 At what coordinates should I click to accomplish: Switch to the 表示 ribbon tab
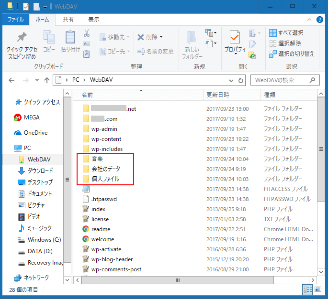[x=94, y=20]
